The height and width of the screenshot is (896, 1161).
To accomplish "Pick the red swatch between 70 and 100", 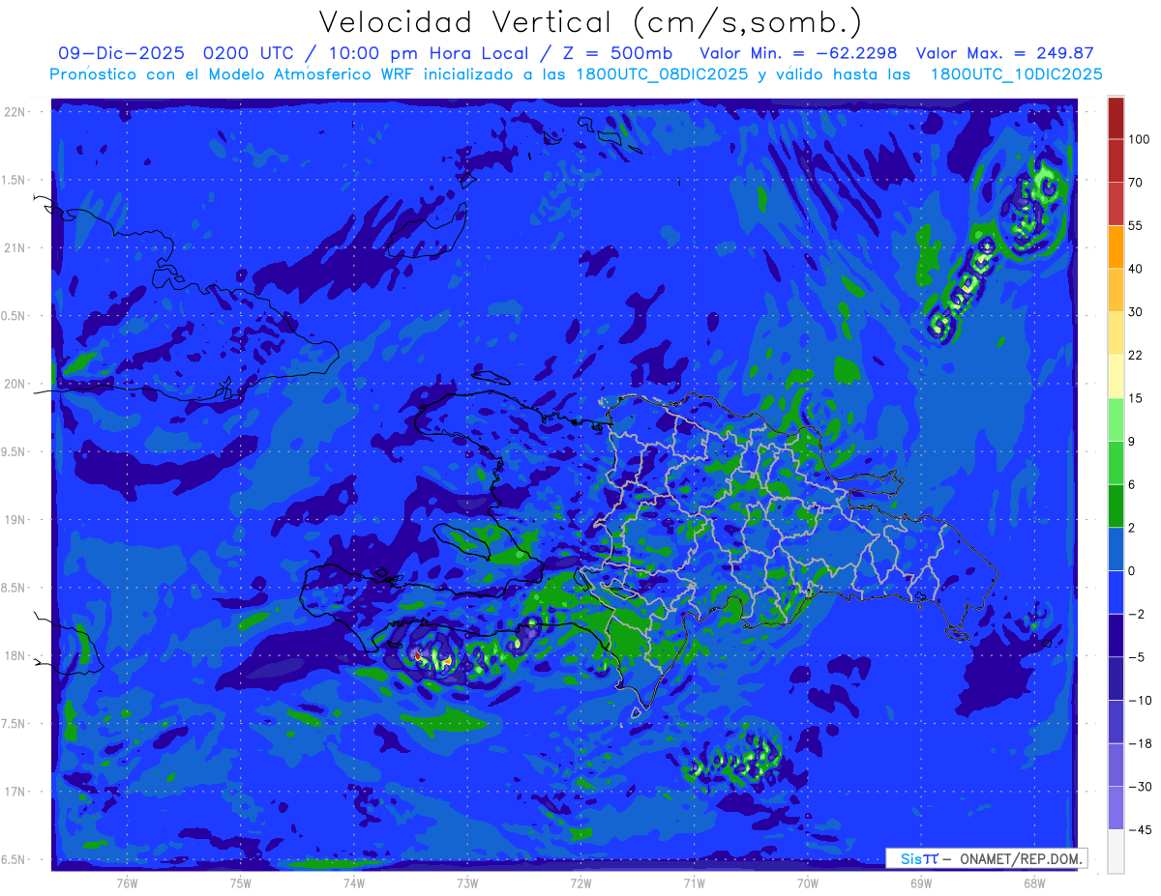I will tap(1116, 160).
